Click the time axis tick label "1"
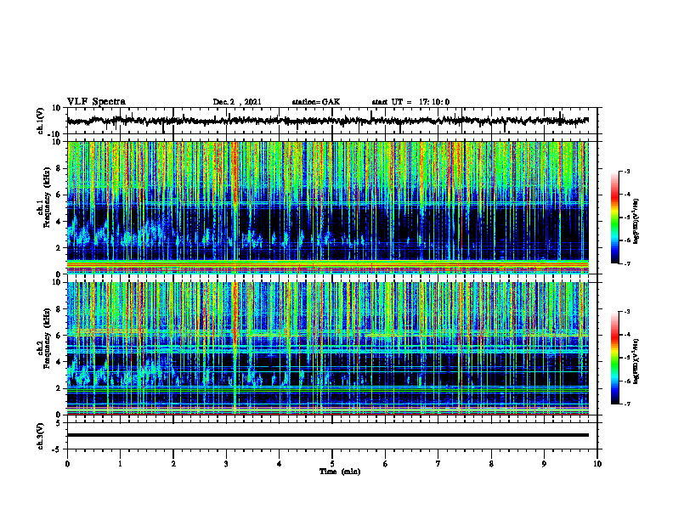 [120, 464]
